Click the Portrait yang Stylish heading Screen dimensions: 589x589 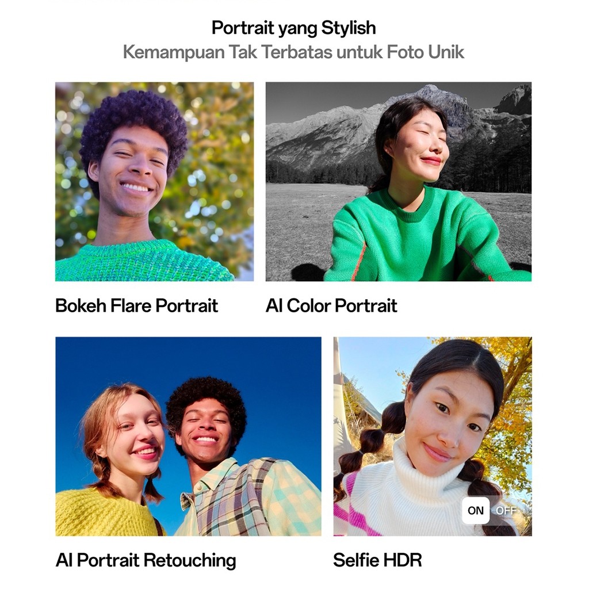(294, 28)
